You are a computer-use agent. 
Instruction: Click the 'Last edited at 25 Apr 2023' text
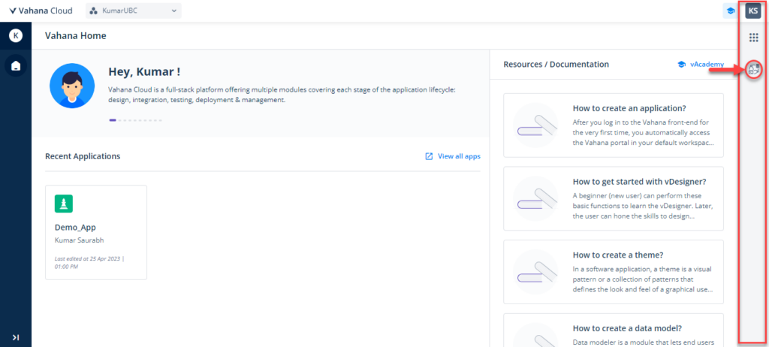point(89,263)
